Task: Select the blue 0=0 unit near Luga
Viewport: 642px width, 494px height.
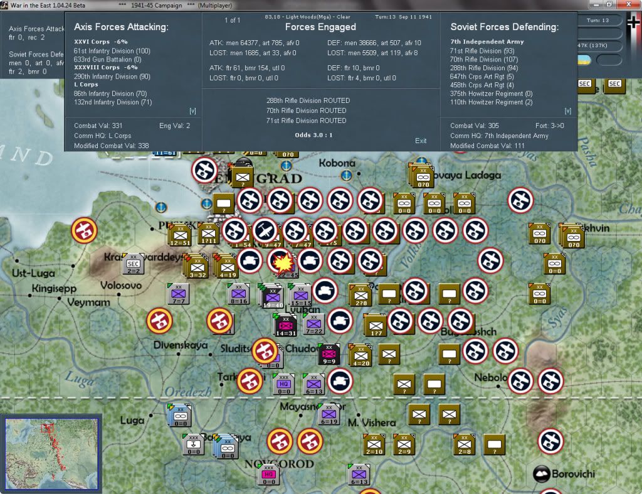Action: coord(179,415)
